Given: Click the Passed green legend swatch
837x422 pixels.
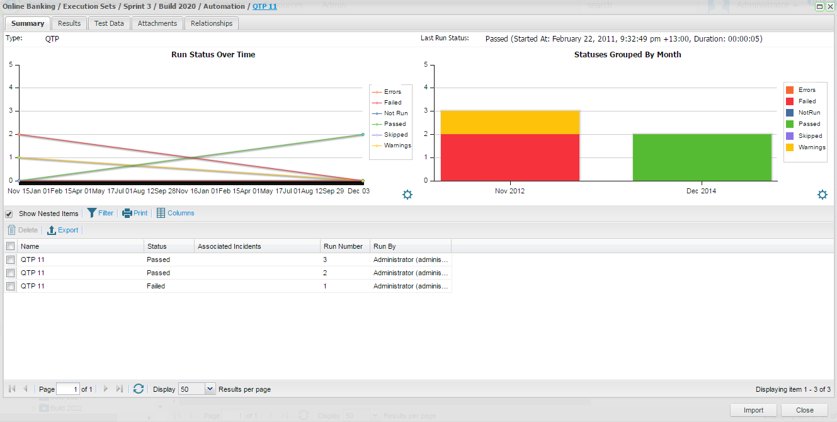Looking at the screenshot, I should [x=790, y=124].
